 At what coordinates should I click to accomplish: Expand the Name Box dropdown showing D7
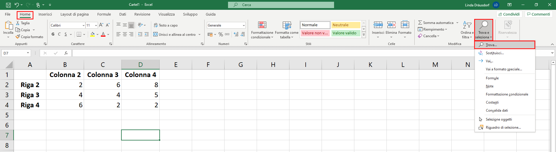click(28, 53)
